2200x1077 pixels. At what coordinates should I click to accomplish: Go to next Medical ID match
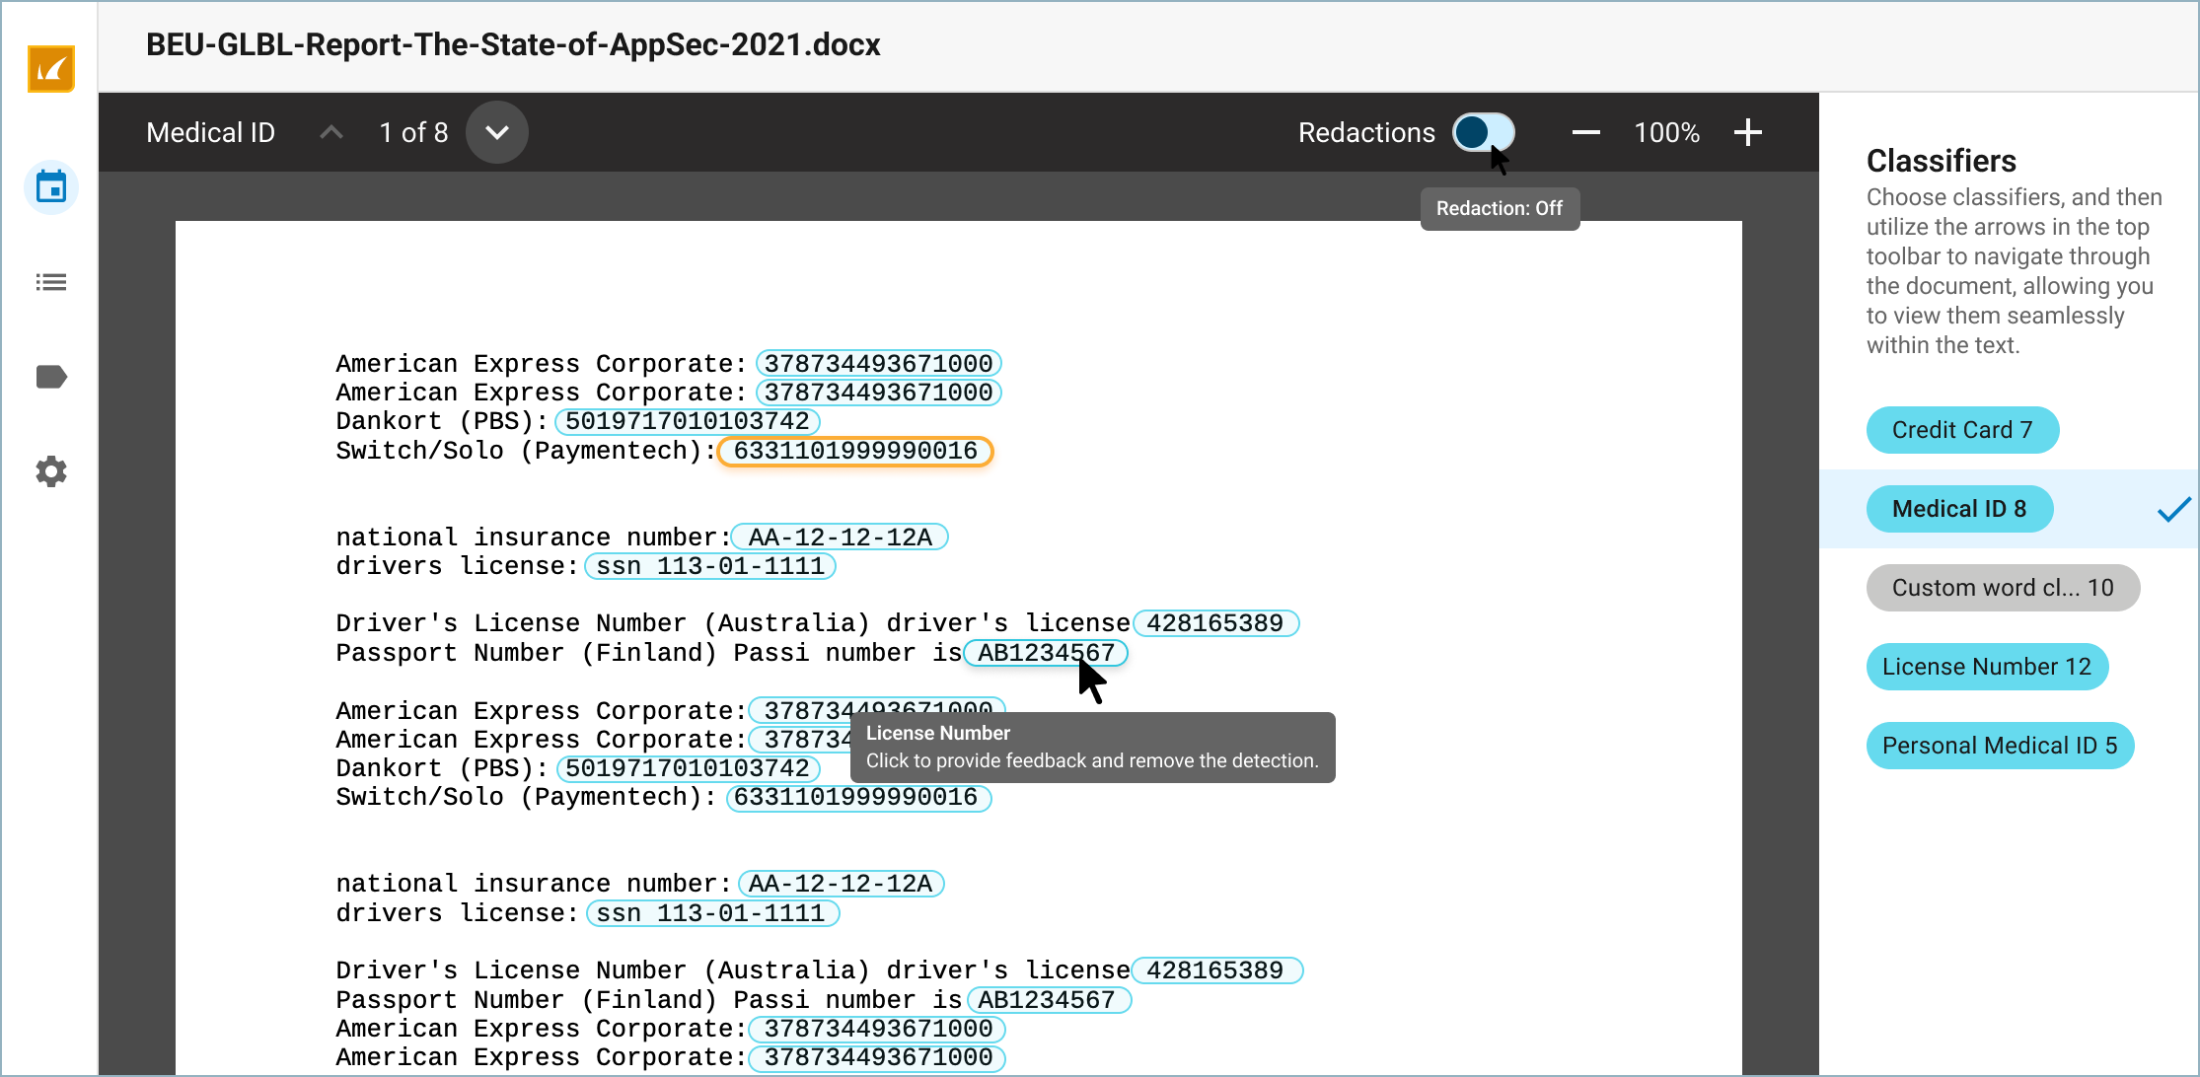tap(497, 132)
